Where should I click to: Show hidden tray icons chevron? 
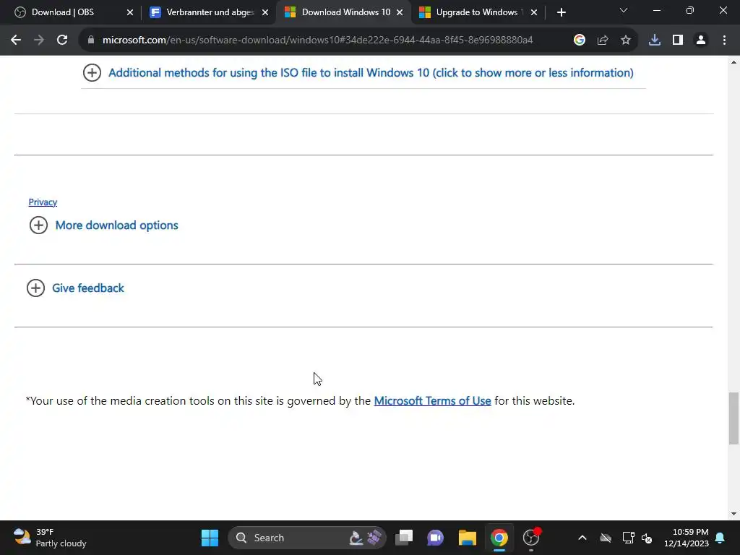click(x=582, y=538)
